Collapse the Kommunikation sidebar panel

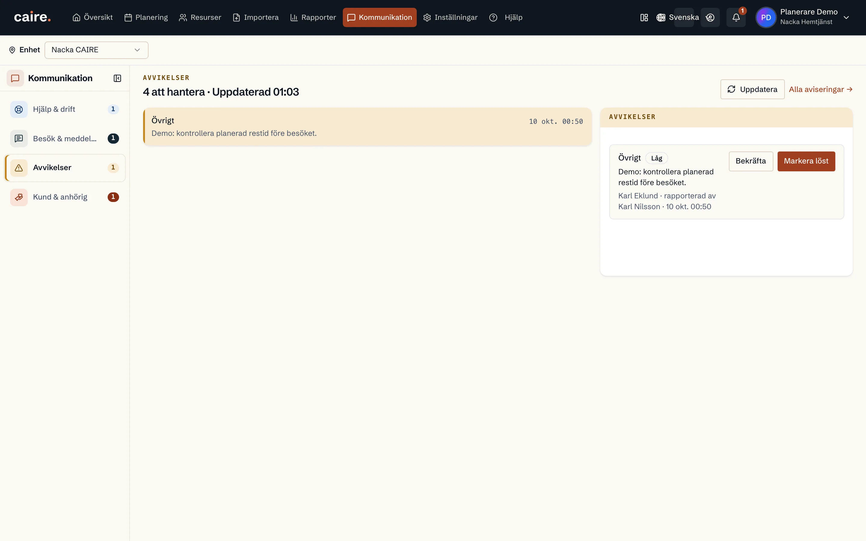click(x=117, y=78)
